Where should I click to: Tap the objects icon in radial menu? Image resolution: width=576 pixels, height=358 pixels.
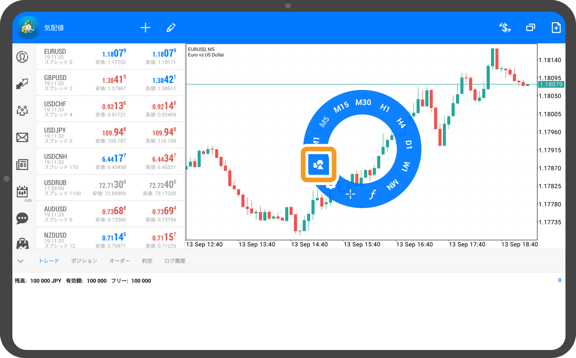(x=318, y=164)
